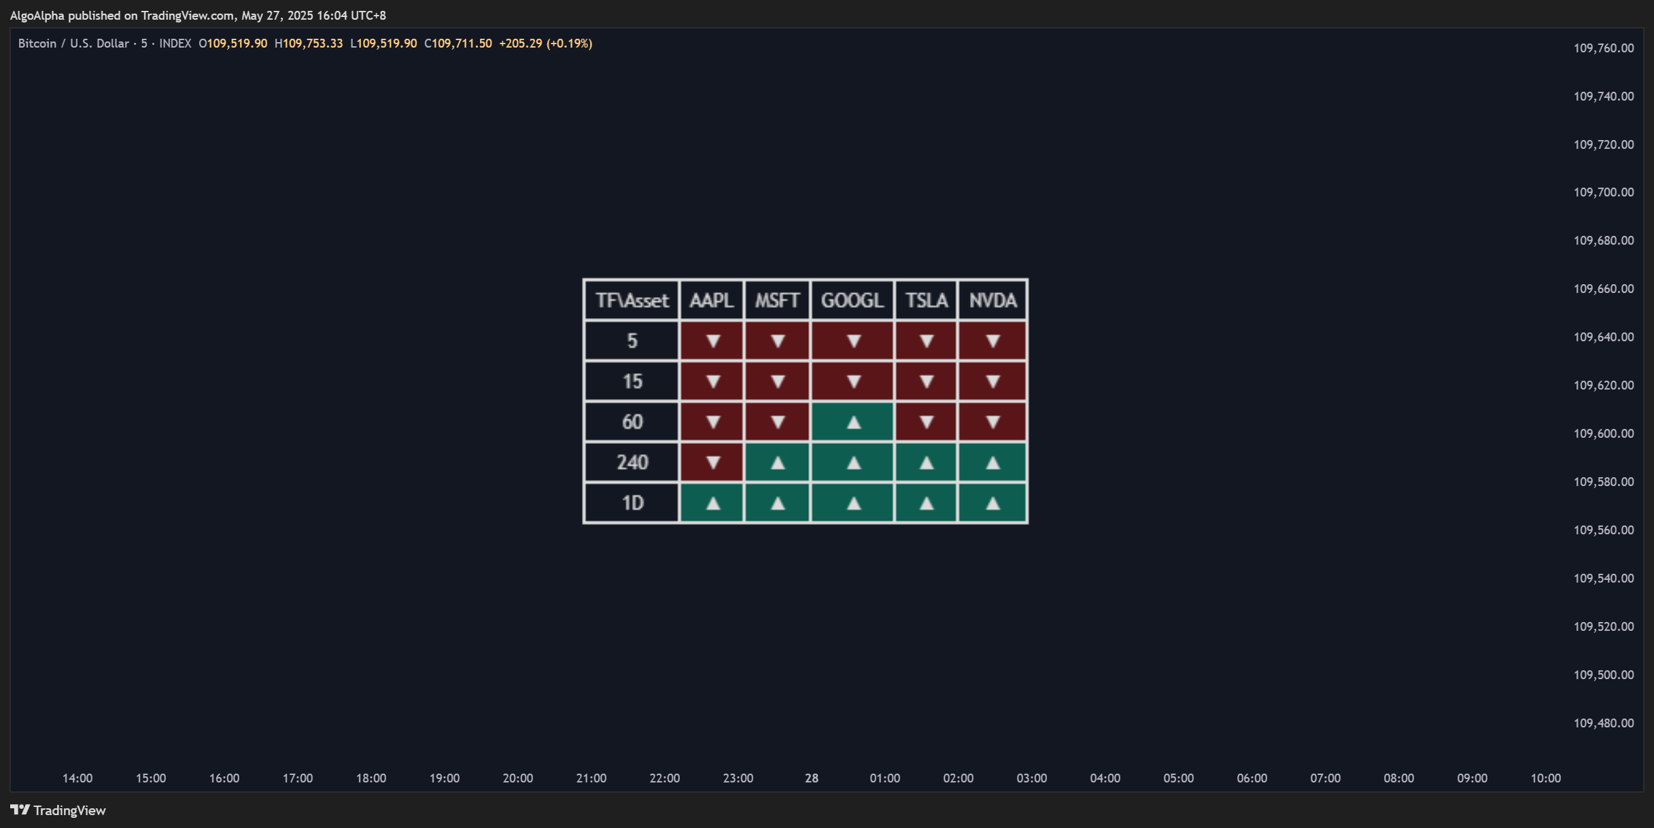Click the 14:00 time axis label
Viewport: 1654px width, 828px height.
point(77,778)
